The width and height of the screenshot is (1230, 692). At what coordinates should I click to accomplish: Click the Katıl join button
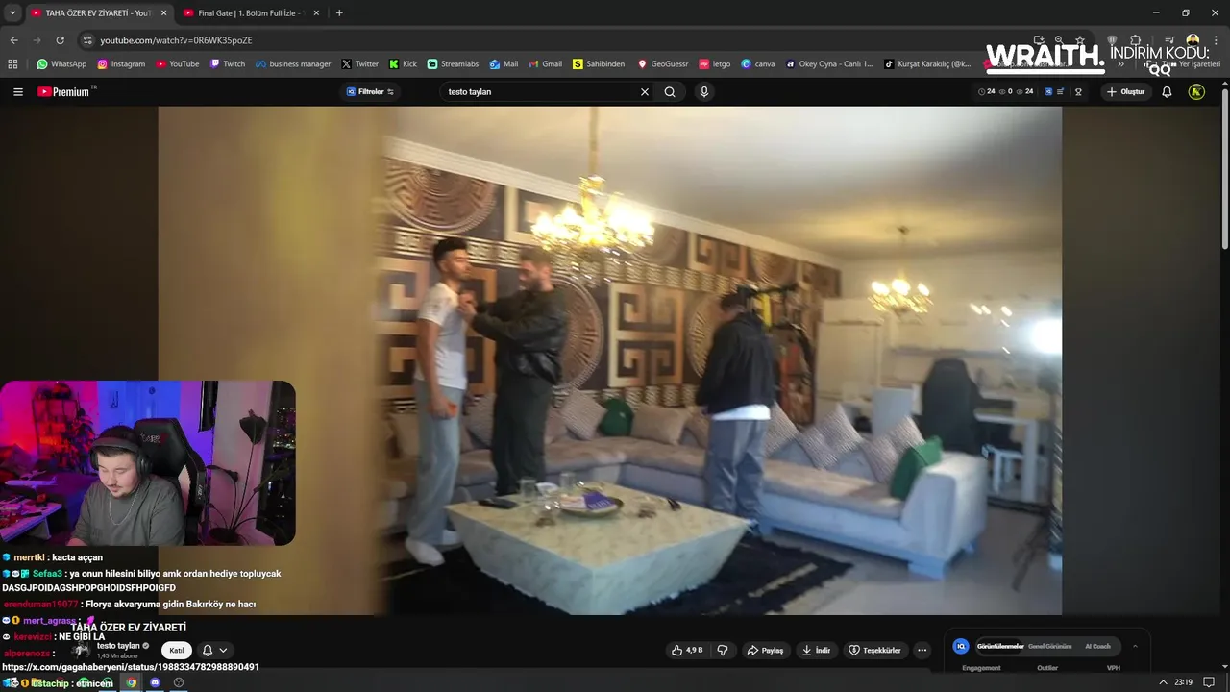[x=177, y=651]
